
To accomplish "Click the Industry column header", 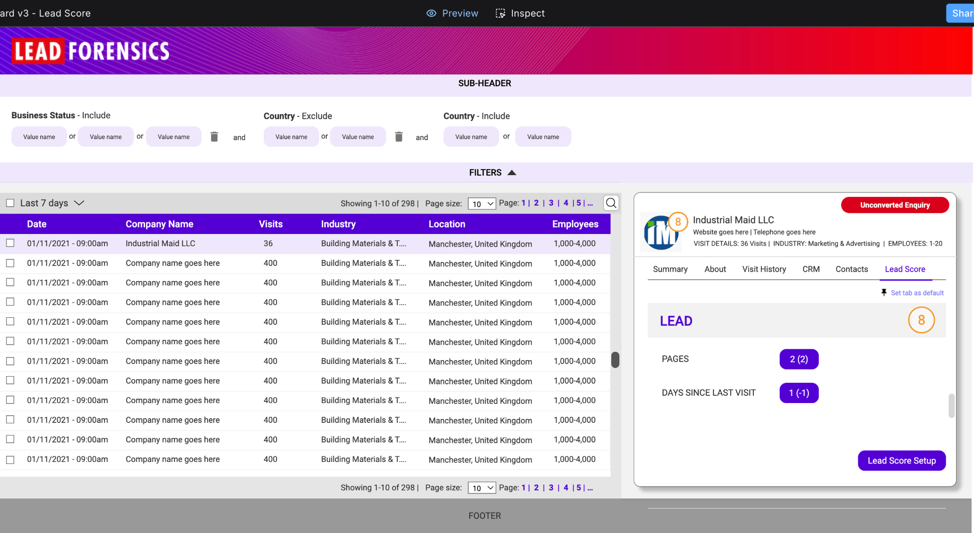I will click(x=338, y=224).
